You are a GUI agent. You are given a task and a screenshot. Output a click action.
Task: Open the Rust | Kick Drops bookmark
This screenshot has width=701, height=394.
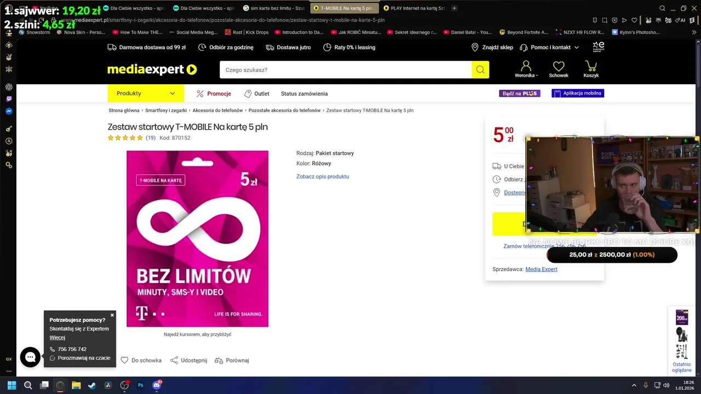[x=246, y=32]
